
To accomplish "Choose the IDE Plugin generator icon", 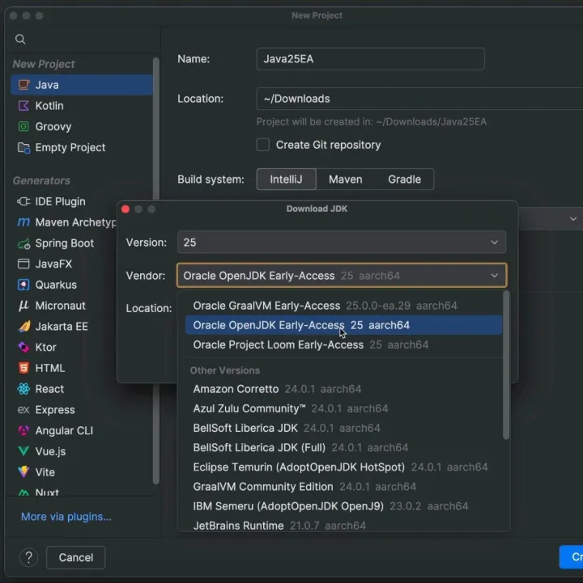I will pos(23,201).
